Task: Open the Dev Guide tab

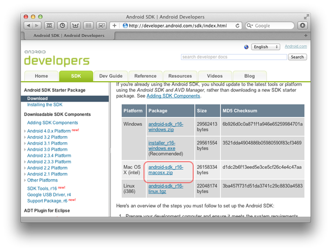Action: (x=111, y=76)
